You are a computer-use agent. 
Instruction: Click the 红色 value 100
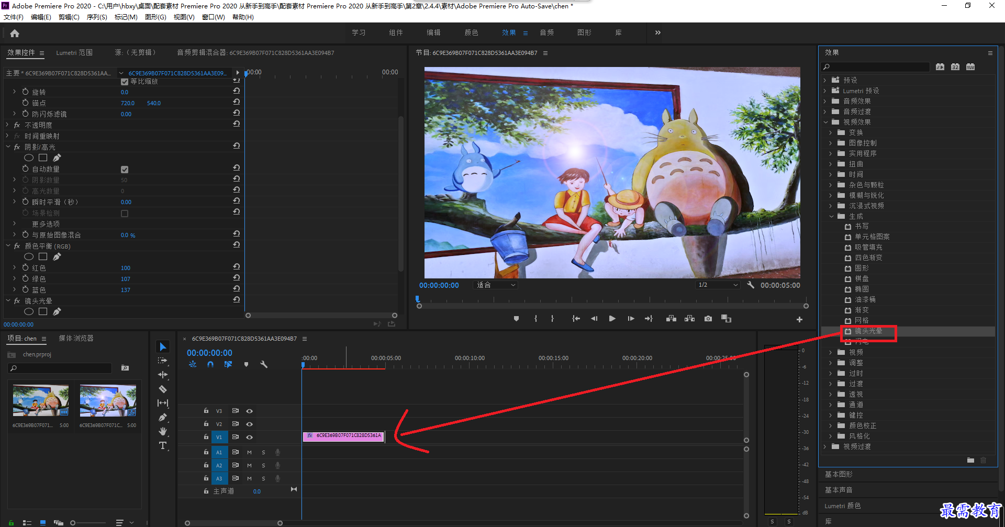126,268
